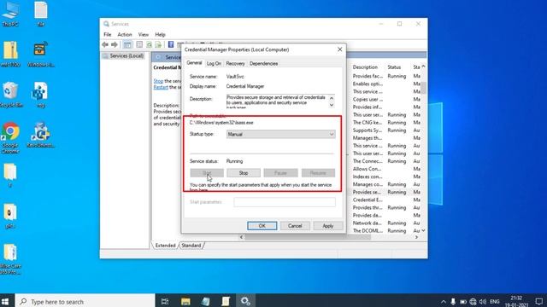Viewport: 547px width, 307px height.
Task: Switch to Standard view tab
Action: point(191,246)
